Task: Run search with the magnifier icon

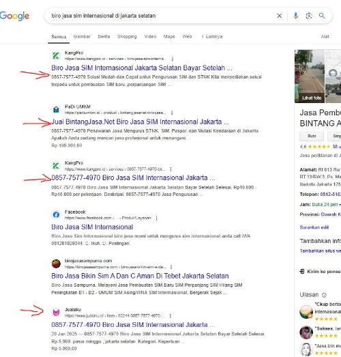Action: 322,16
